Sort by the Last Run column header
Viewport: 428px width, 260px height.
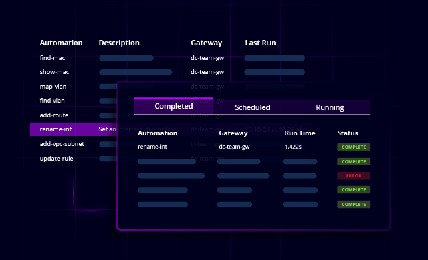tap(260, 43)
